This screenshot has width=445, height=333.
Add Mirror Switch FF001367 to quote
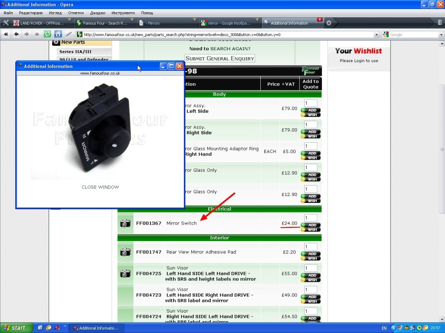(x=311, y=225)
